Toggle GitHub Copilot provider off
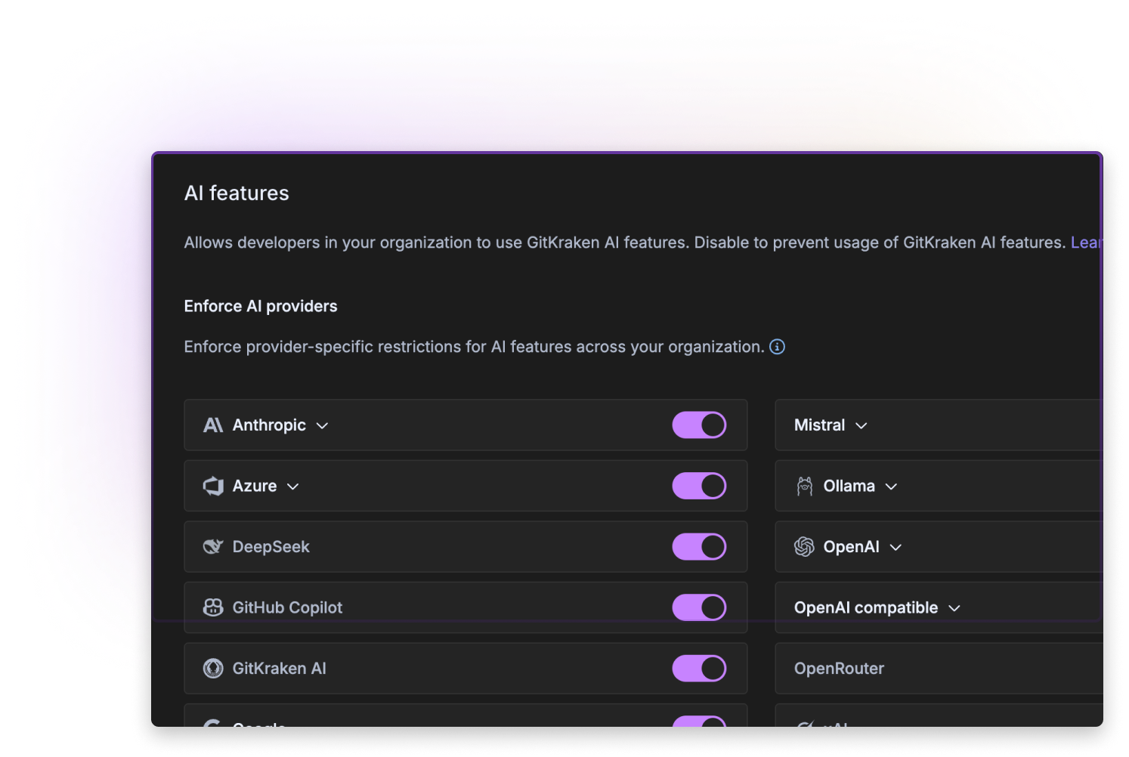This screenshot has height=757, width=1129. [699, 607]
